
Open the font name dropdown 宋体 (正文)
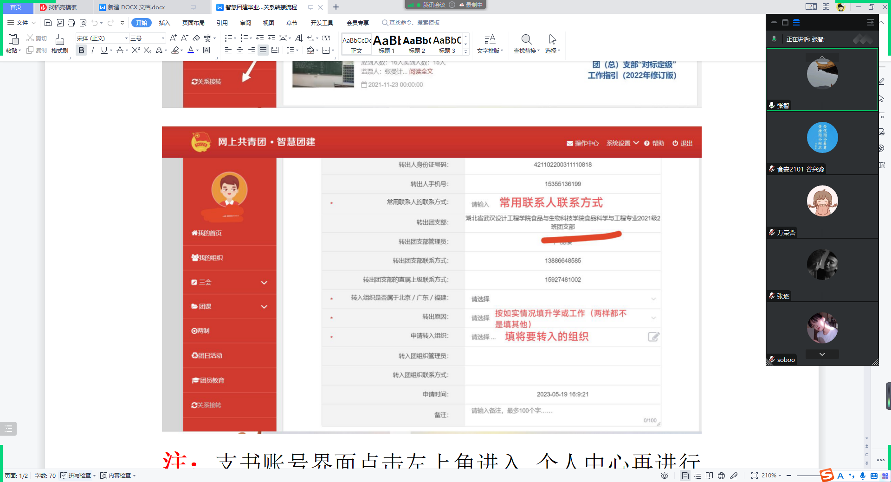coord(102,38)
